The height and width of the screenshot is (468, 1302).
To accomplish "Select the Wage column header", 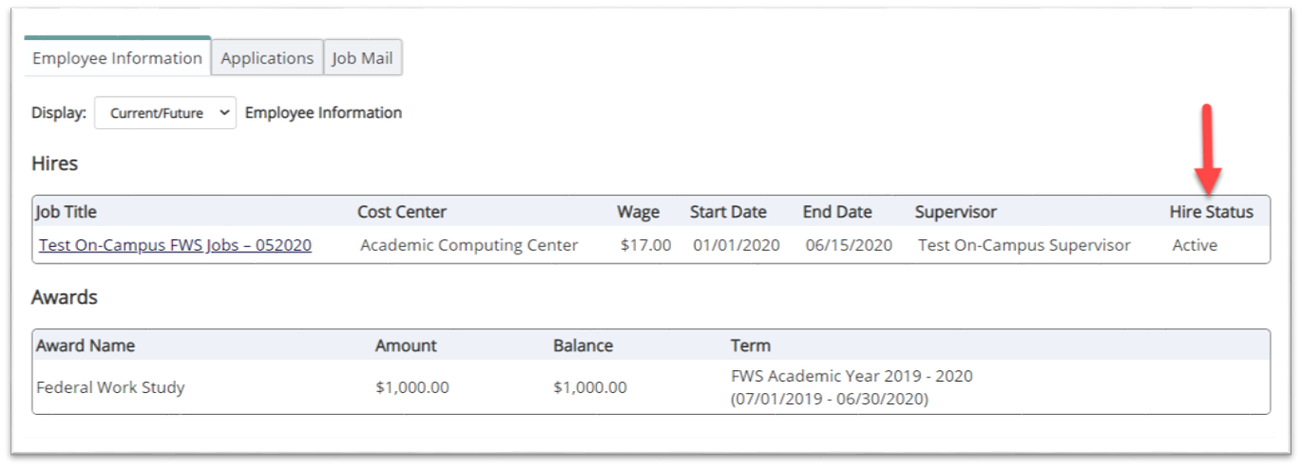I will pos(638,212).
